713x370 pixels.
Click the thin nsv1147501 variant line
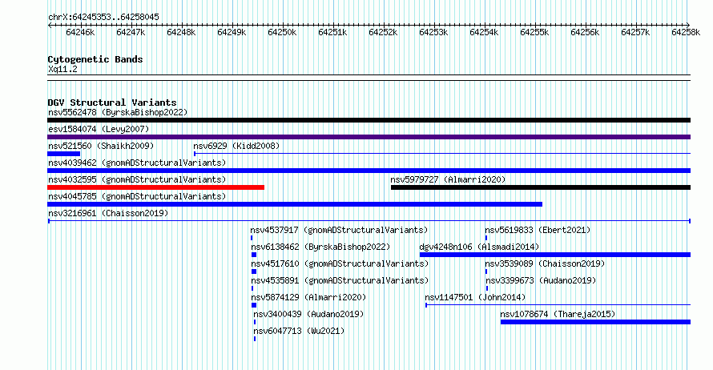tap(558, 305)
